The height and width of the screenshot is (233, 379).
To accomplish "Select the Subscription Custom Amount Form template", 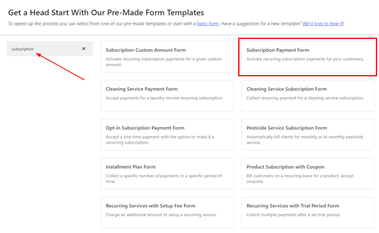I will [167, 56].
